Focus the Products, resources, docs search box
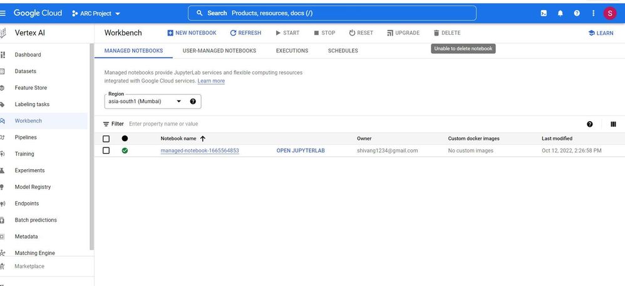The height and width of the screenshot is (286, 625). pos(332,13)
